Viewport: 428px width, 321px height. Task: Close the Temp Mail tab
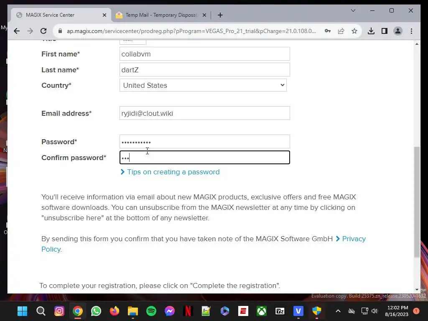click(204, 15)
